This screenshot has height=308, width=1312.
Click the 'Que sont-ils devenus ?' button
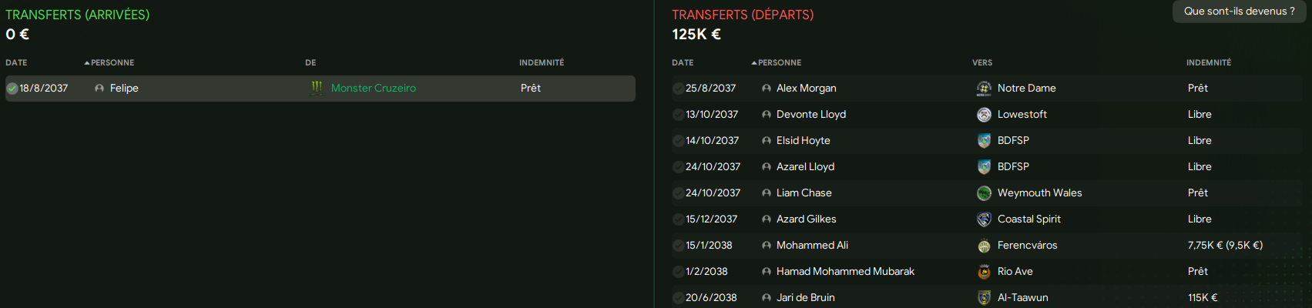1240,12
